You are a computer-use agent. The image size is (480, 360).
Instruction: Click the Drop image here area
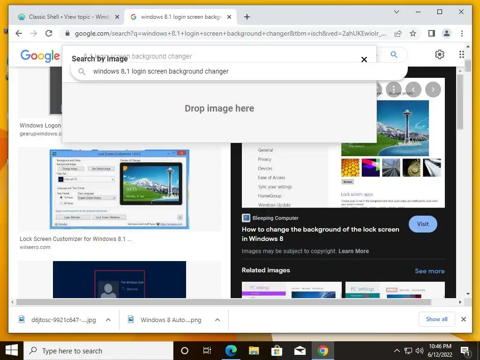219,108
